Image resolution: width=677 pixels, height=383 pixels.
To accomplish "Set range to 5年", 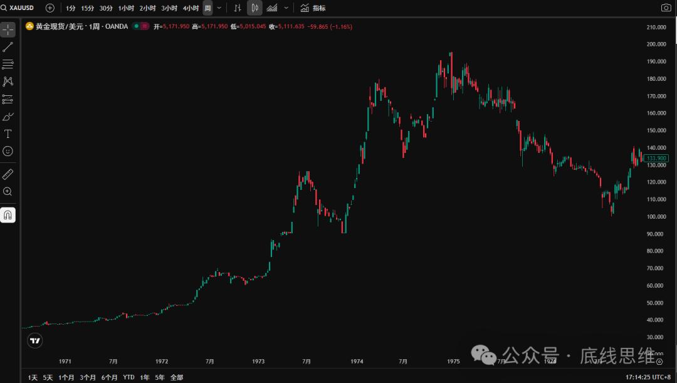I will 160,377.
